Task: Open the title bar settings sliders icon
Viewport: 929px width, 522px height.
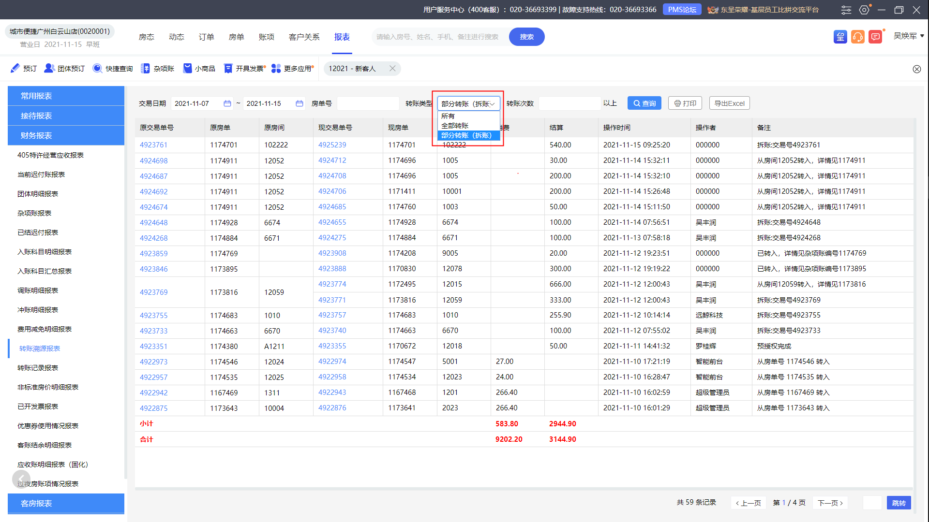Action: (x=846, y=10)
